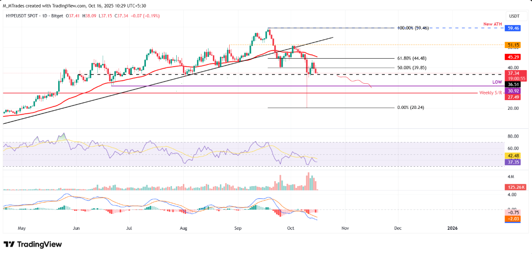Open the USDT currency selector

(x=514, y=16)
